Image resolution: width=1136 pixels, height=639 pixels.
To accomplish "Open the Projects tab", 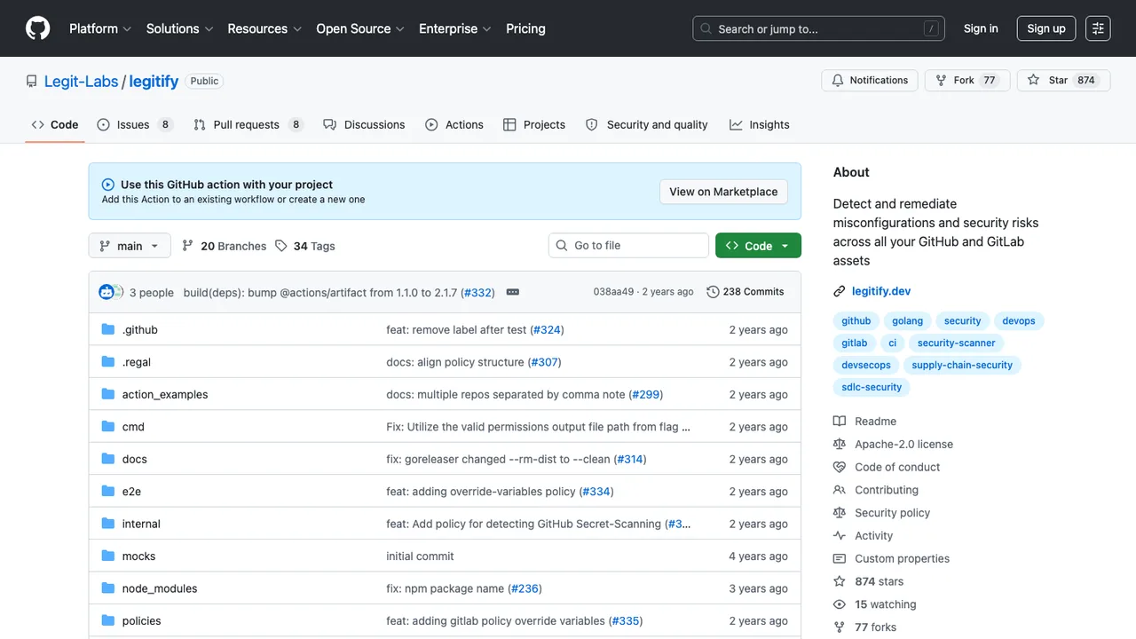I will pyautogui.click(x=534, y=125).
